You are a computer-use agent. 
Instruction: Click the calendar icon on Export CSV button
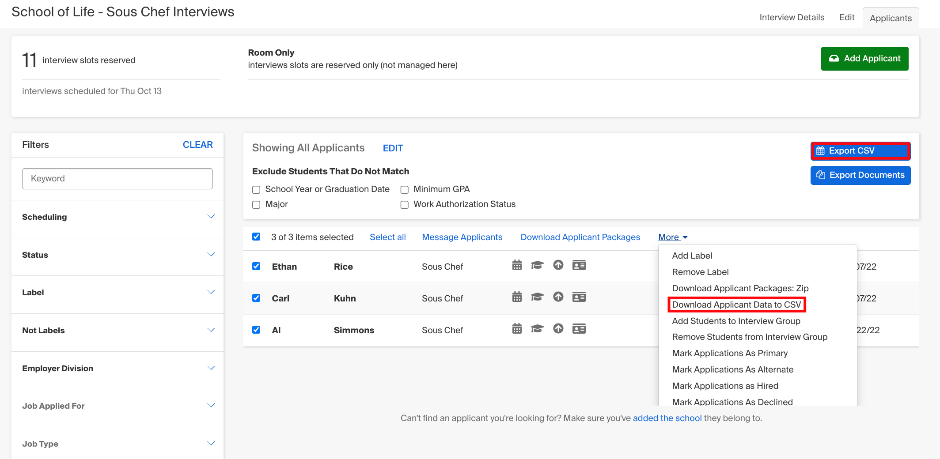click(821, 150)
